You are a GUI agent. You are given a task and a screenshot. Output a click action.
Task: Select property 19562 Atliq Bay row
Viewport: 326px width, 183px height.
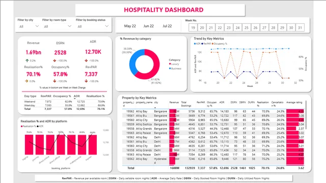213,111
